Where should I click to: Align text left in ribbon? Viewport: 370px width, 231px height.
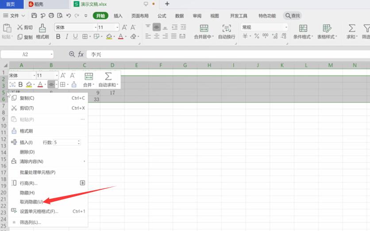point(148,36)
